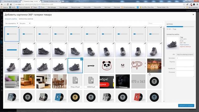Screen dimensions: 199x112
Task: Select the black panther TV image
Action: [x=123, y=82]
